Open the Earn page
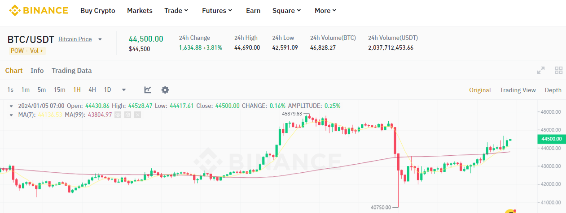Viewport: 566px width, 213px height. click(253, 10)
